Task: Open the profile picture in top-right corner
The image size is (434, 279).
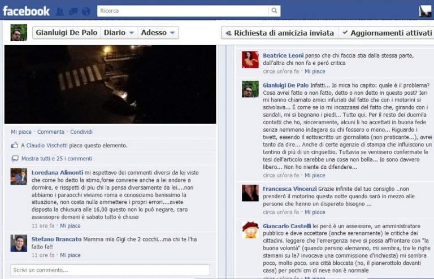Action: [x=425, y=11]
